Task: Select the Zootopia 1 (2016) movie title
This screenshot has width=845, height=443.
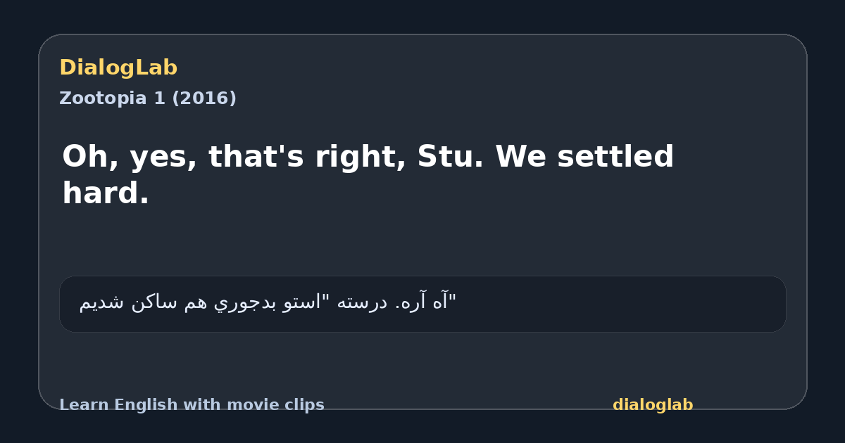Action: coord(148,98)
